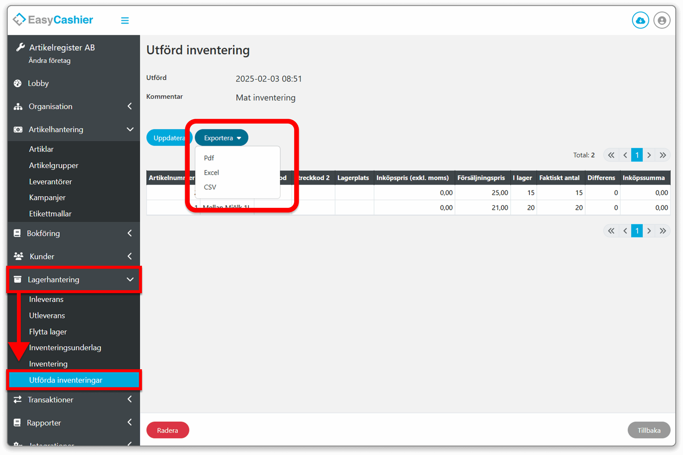The height and width of the screenshot is (455, 683).
Task: Open Flytta lager in the sidebar
Action: pyautogui.click(x=48, y=331)
